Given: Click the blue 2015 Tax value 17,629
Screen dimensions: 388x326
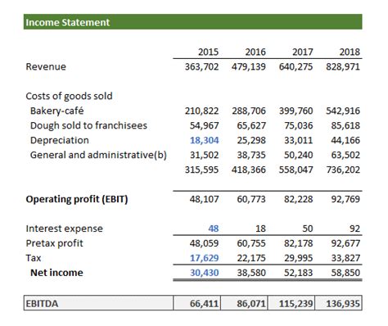Looking at the screenshot, I should click(x=204, y=258).
